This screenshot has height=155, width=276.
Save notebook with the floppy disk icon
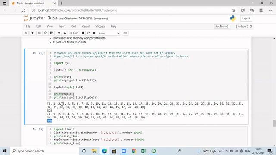pos(26,33)
